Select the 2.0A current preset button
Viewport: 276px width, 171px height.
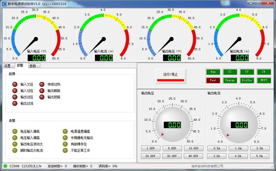pos(260,148)
